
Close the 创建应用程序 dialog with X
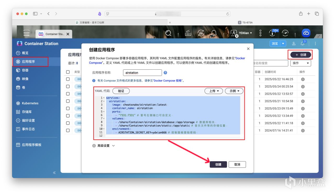pos(248,49)
